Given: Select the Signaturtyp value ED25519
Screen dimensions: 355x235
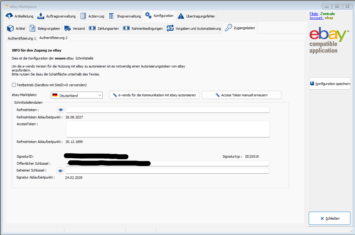Looking at the screenshot, I should pyautogui.click(x=252, y=156).
